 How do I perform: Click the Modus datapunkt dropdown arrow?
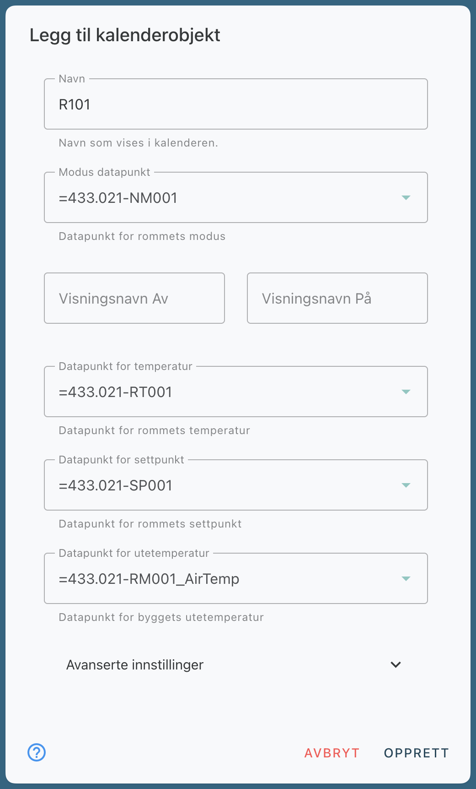point(406,198)
